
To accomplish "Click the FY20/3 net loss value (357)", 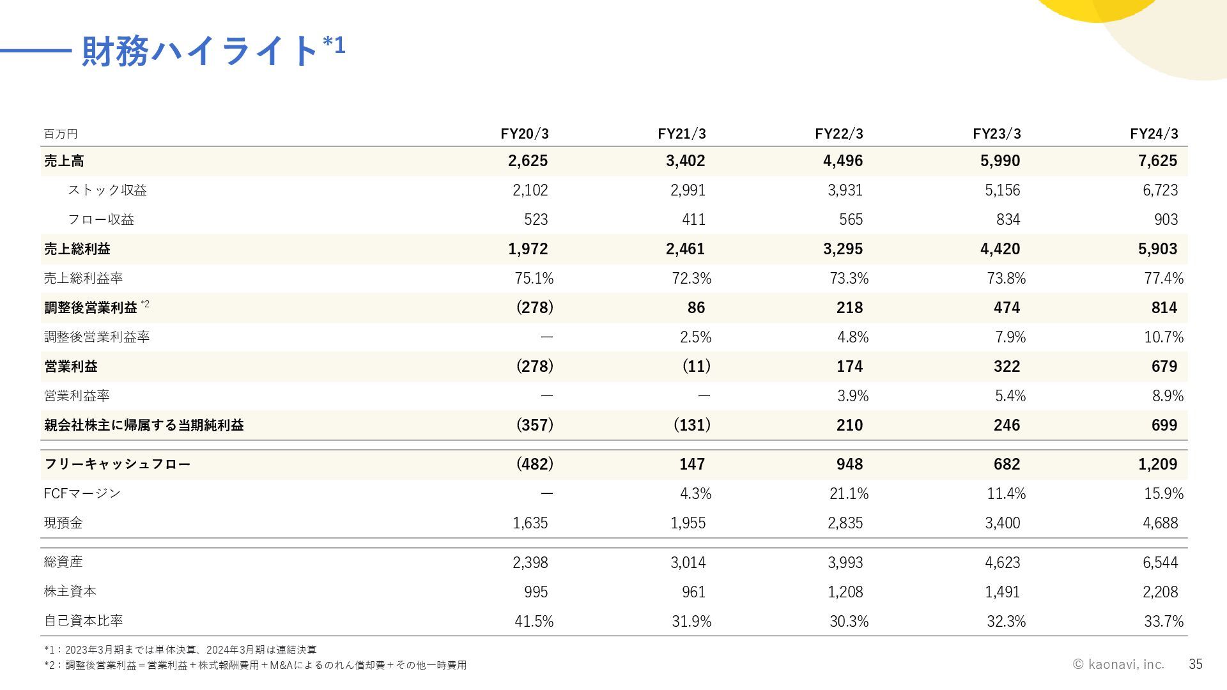I will 535,425.
